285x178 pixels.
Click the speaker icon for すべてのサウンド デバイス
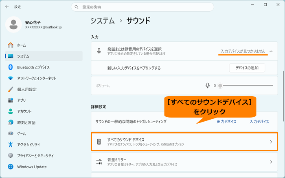pyautogui.click(x=99, y=142)
